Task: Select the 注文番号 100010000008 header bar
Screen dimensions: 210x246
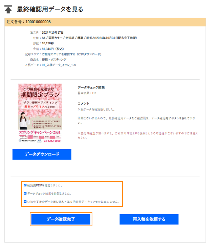Action: pyautogui.click(x=105, y=22)
